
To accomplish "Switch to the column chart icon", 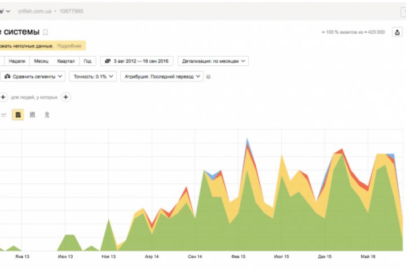I will 32,115.
